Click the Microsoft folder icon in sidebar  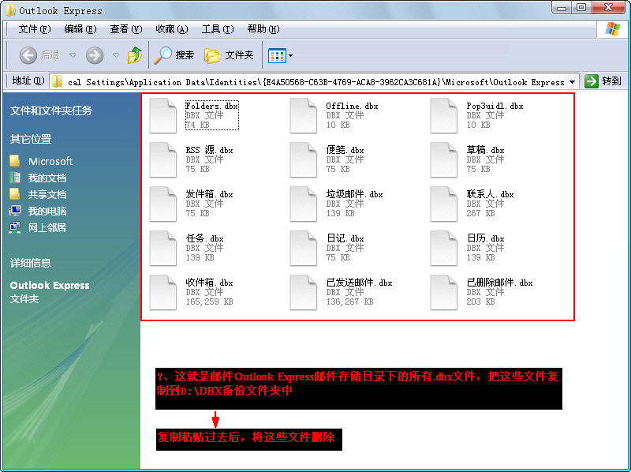click(15, 161)
